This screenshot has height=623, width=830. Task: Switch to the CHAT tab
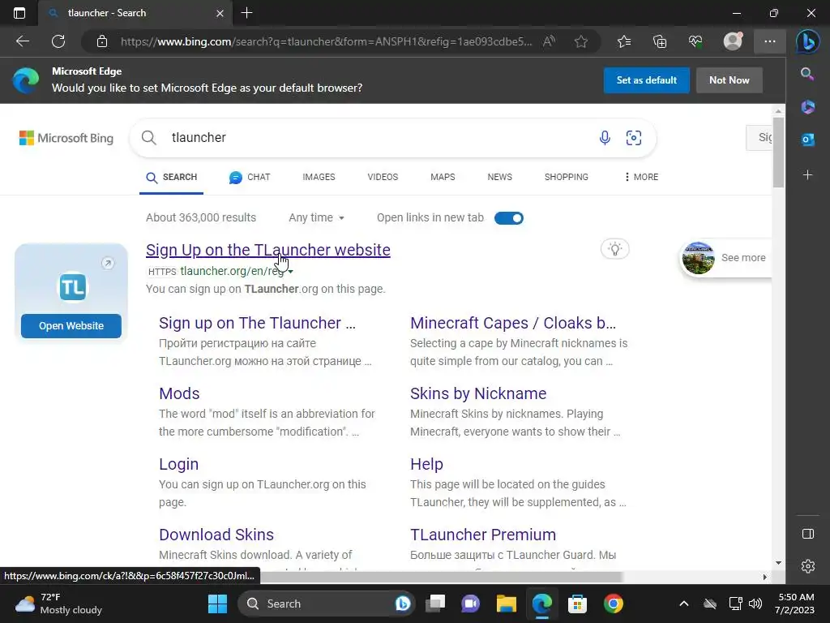[250, 177]
